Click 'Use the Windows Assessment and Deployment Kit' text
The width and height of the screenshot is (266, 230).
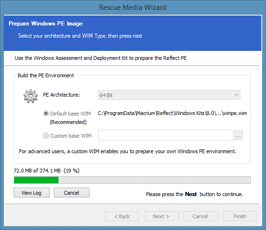[x=100, y=58]
